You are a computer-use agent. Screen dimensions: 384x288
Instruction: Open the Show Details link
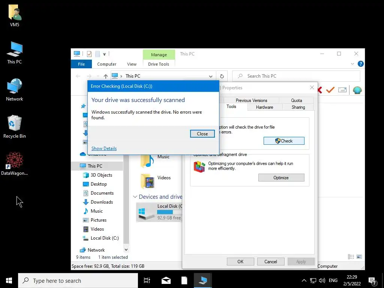pyautogui.click(x=104, y=148)
